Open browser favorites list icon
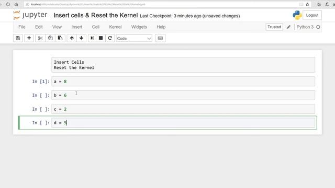 point(319,4)
